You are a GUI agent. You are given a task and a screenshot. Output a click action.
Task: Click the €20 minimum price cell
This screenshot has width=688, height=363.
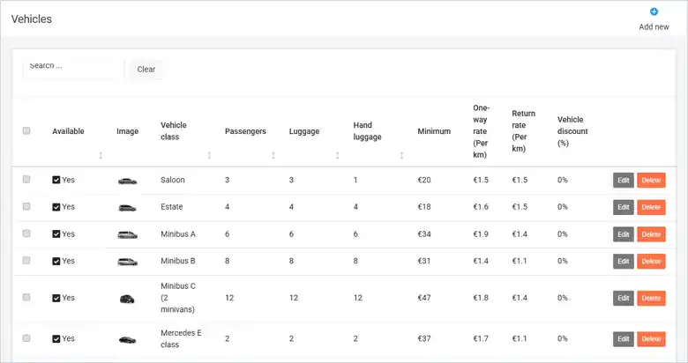point(424,180)
